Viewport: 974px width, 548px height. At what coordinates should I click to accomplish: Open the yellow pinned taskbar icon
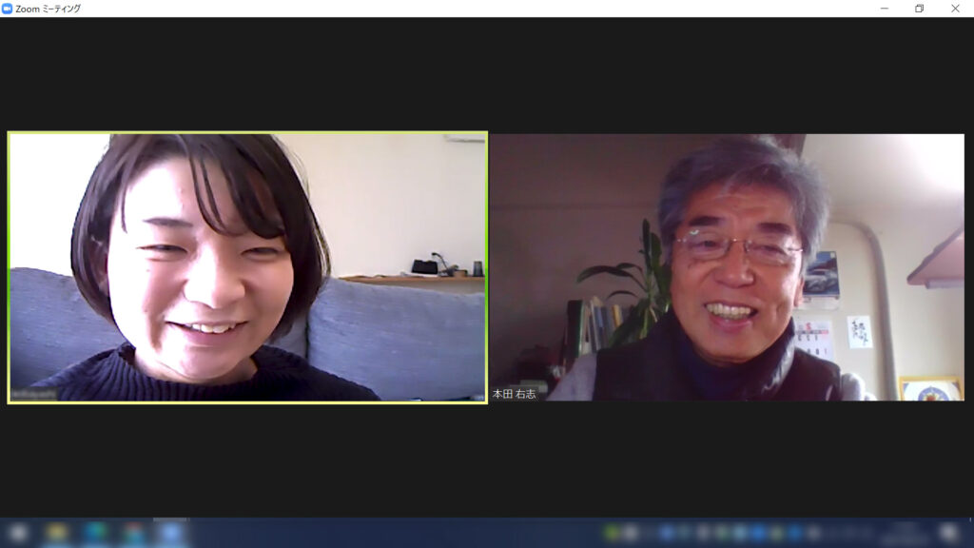click(x=57, y=533)
